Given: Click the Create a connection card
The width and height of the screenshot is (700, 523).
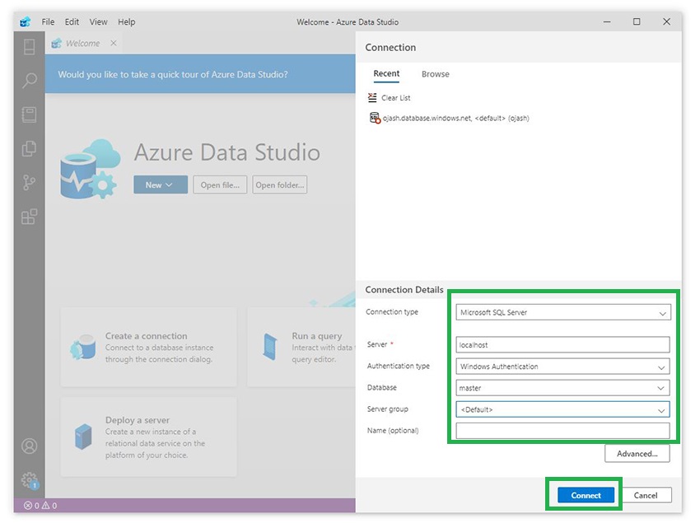Looking at the screenshot, I should (x=149, y=347).
